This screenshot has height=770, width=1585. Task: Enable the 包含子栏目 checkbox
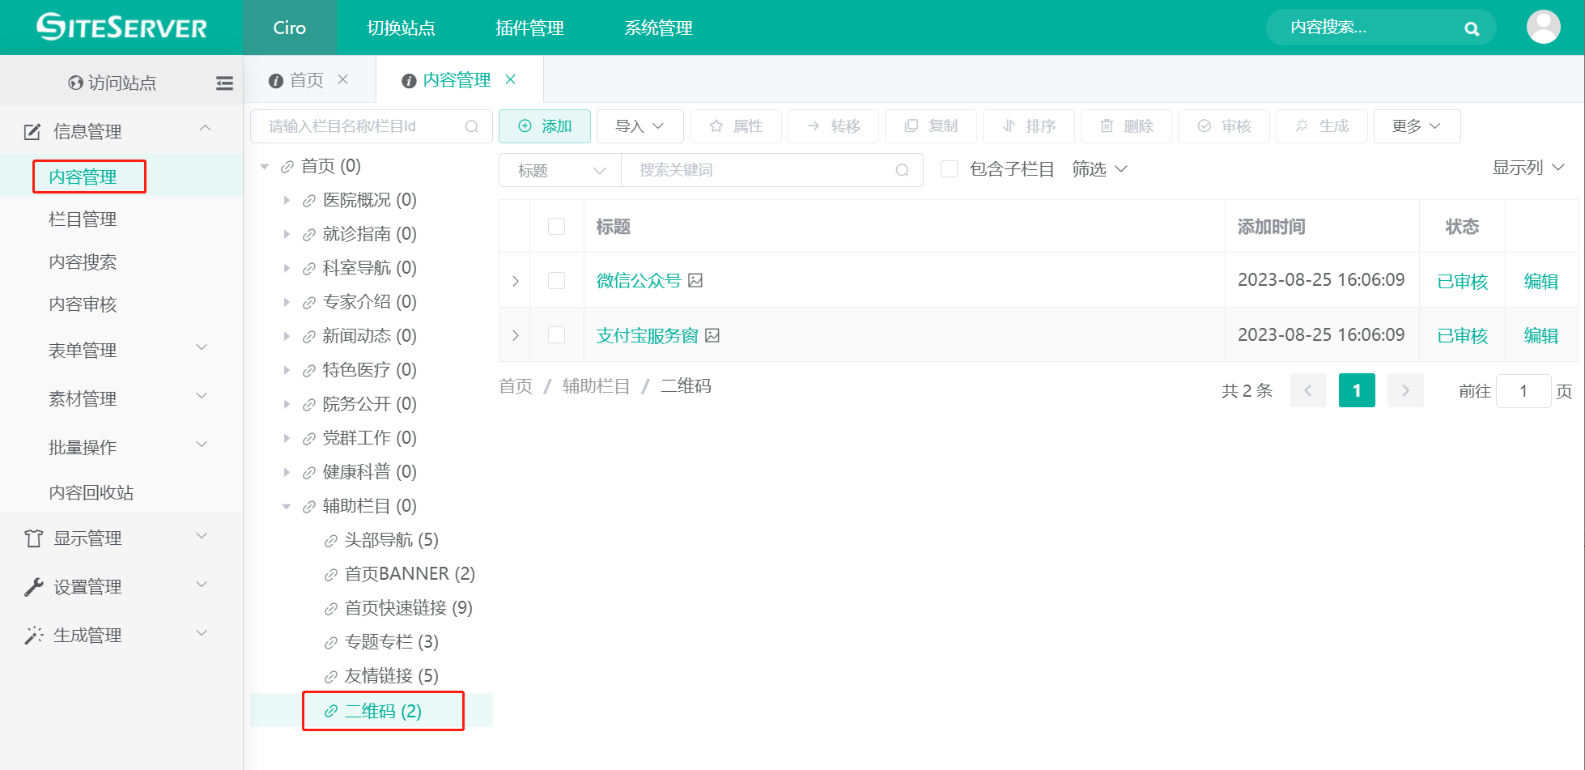(948, 168)
